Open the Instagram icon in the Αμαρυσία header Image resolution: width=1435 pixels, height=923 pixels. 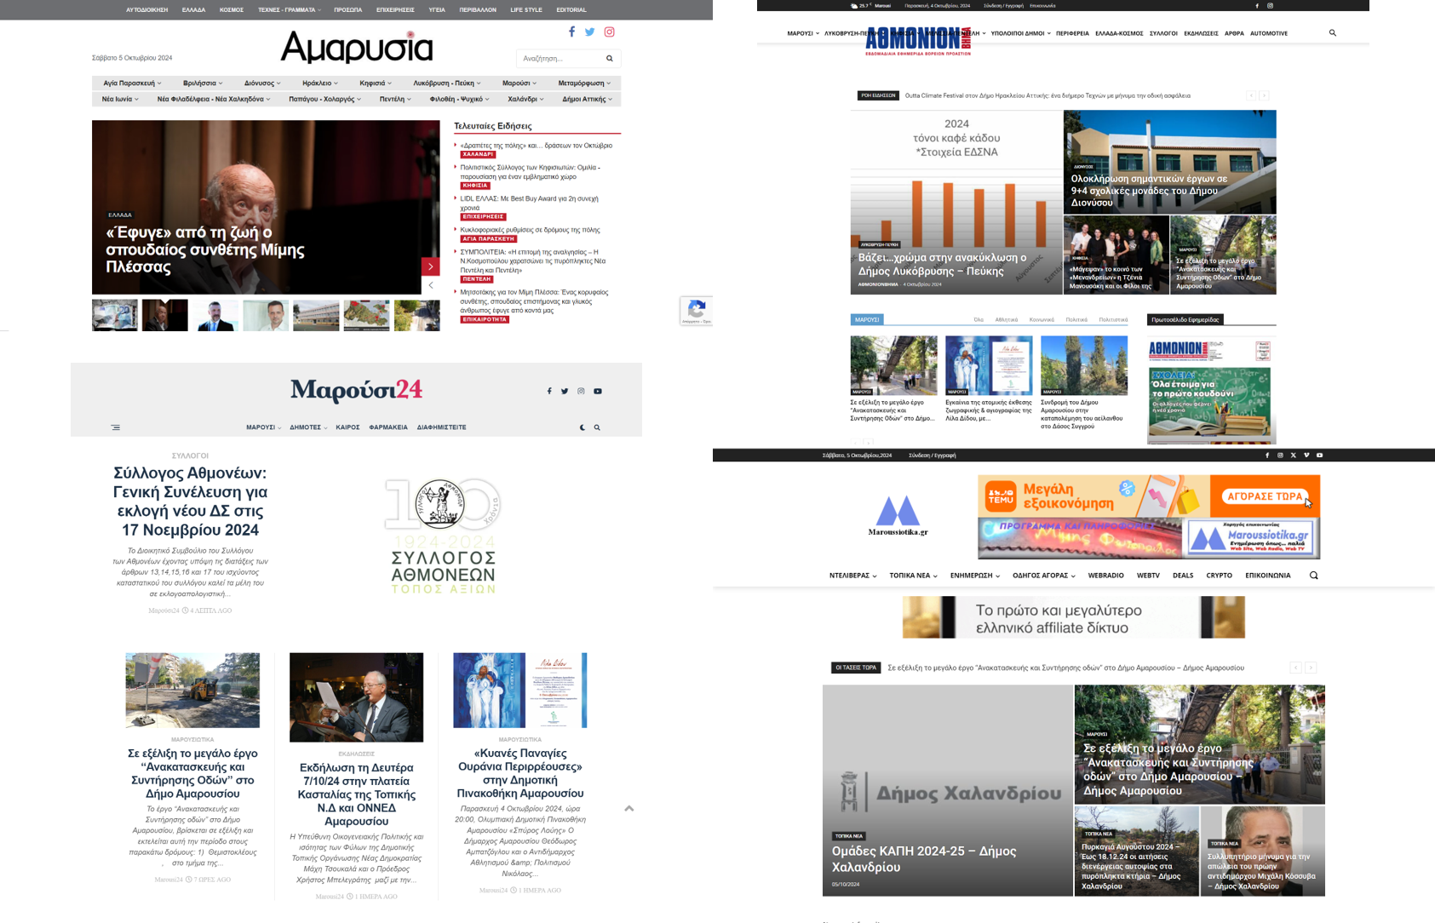click(609, 32)
